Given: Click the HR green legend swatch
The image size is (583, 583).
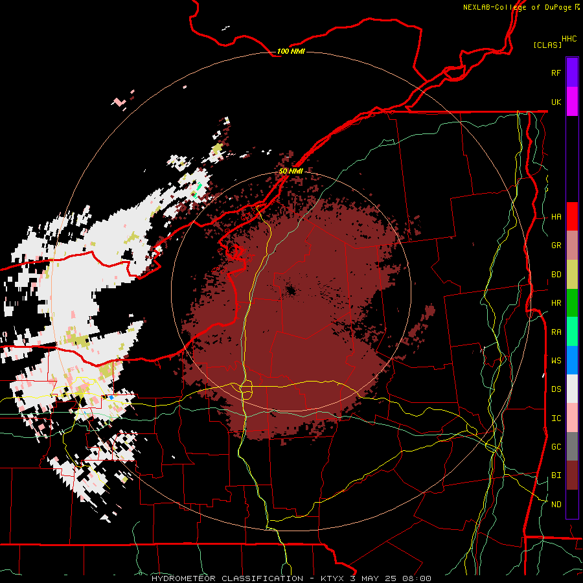Looking at the screenshot, I should coord(572,303).
